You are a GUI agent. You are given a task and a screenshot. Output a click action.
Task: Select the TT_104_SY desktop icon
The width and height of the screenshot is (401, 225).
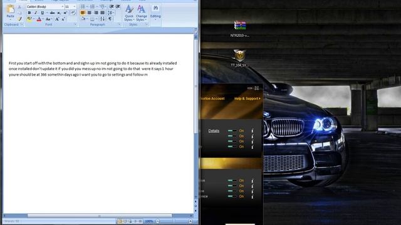pyautogui.click(x=239, y=58)
